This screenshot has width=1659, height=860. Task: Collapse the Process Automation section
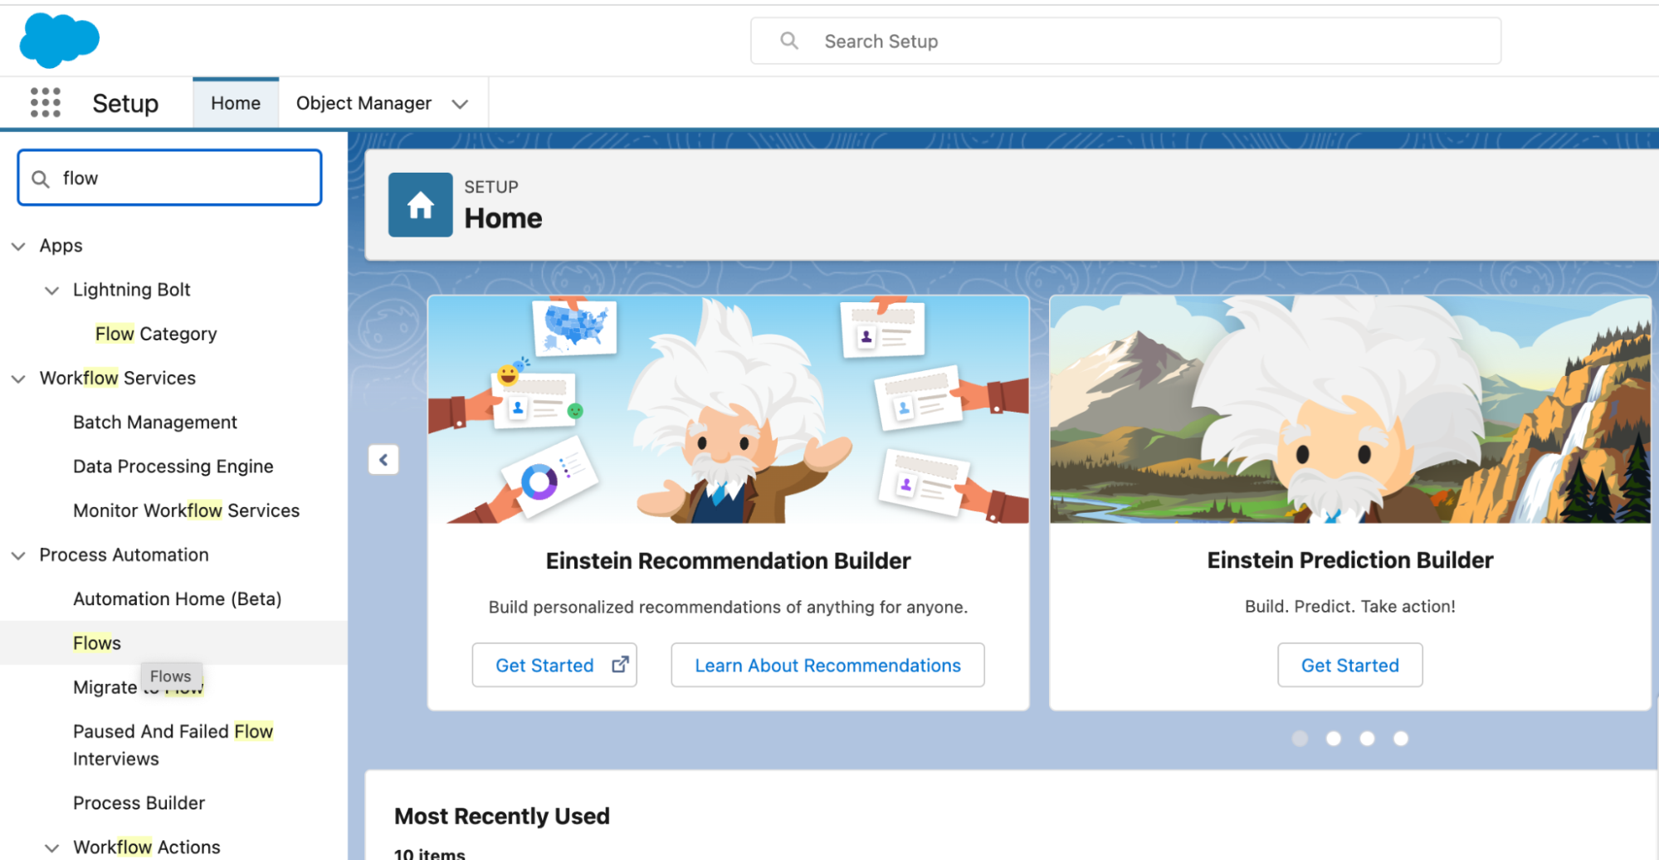[18, 555]
